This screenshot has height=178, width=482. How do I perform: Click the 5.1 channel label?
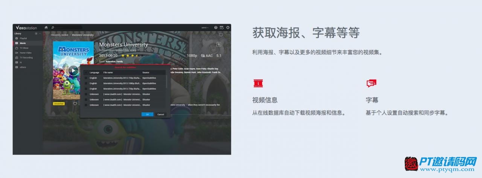click(219, 56)
